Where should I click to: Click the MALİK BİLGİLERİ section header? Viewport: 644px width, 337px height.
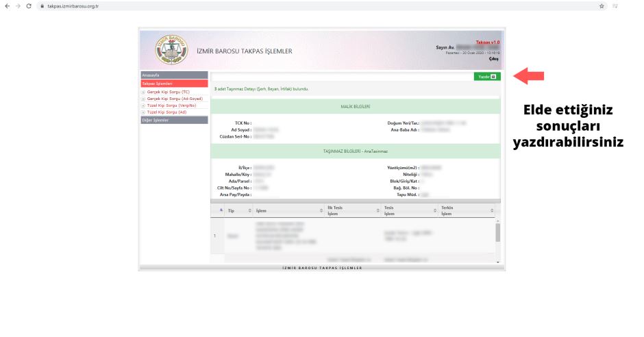click(356, 106)
